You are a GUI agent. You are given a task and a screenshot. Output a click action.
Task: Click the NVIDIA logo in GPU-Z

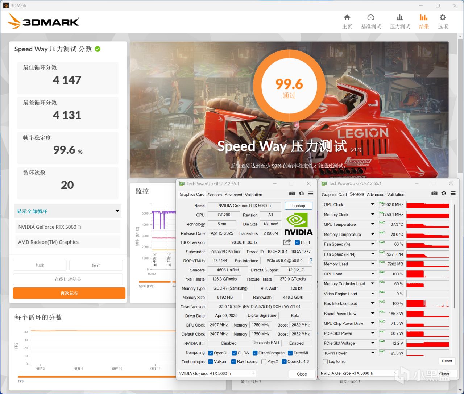click(x=298, y=224)
